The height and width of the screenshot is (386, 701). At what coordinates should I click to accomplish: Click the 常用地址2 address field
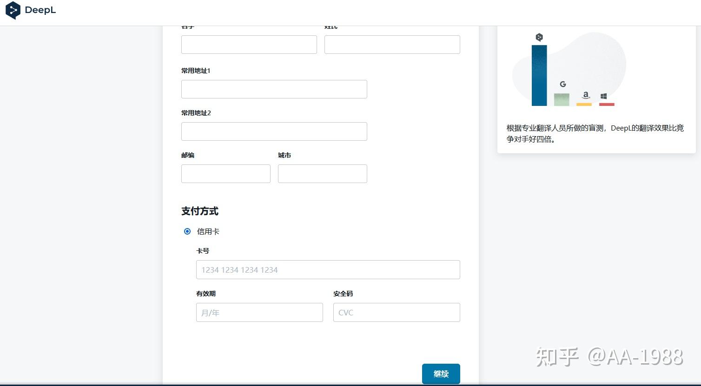tap(273, 131)
